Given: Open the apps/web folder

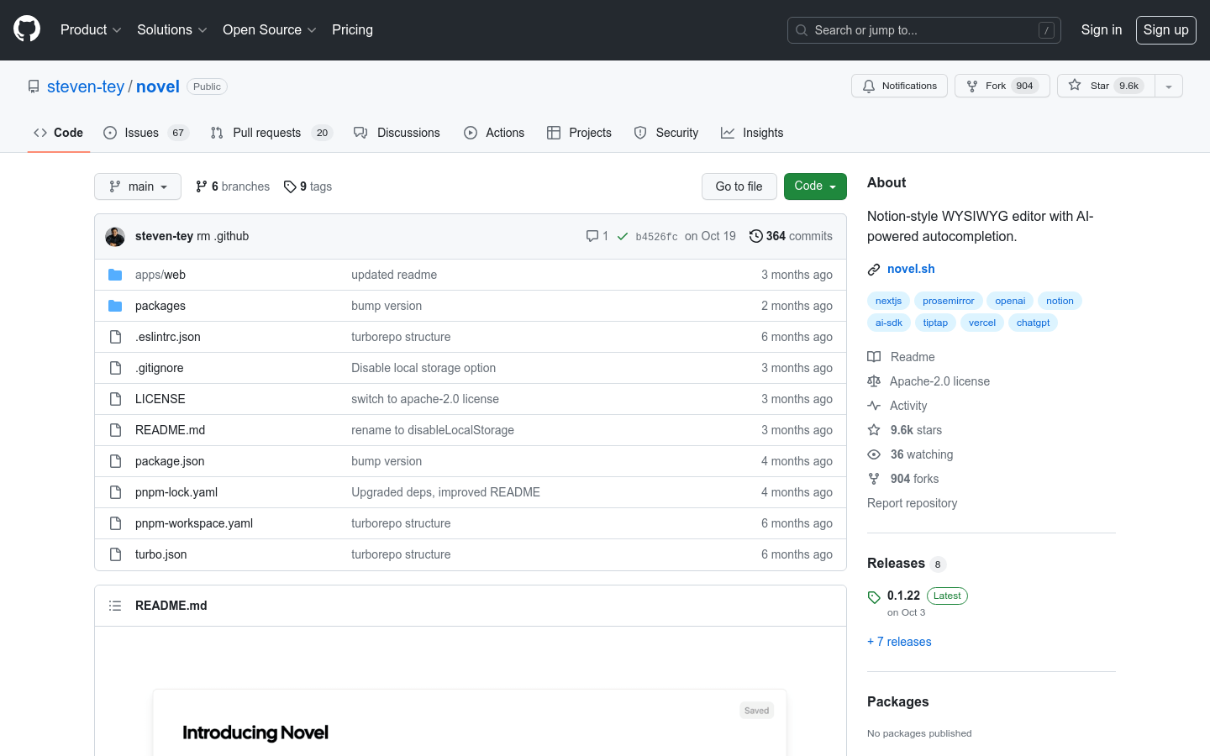Looking at the screenshot, I should (160, 275).
